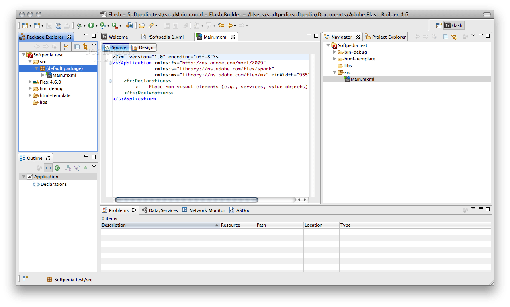The image size is (510, 307).
Task: Open the Network Monitor tab
Action: point(203,210)
